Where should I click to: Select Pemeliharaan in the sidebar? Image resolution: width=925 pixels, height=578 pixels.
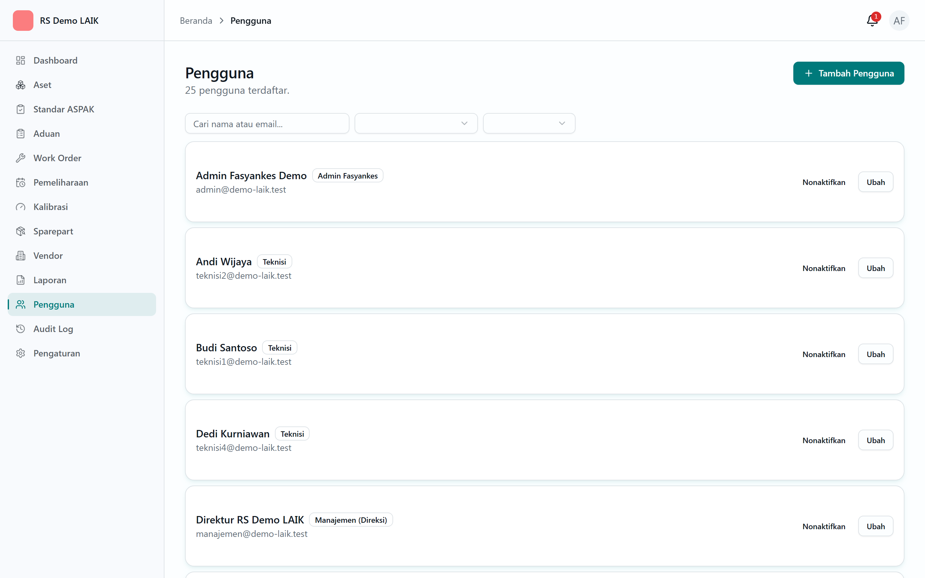[x=82, y=183]
